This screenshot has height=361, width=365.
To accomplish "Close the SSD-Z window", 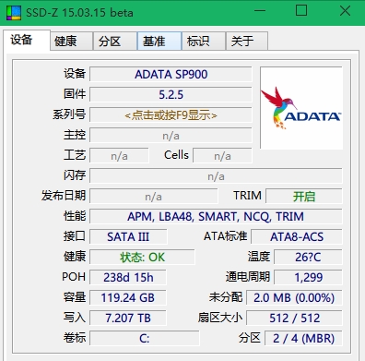I will (x=345, y=11).
